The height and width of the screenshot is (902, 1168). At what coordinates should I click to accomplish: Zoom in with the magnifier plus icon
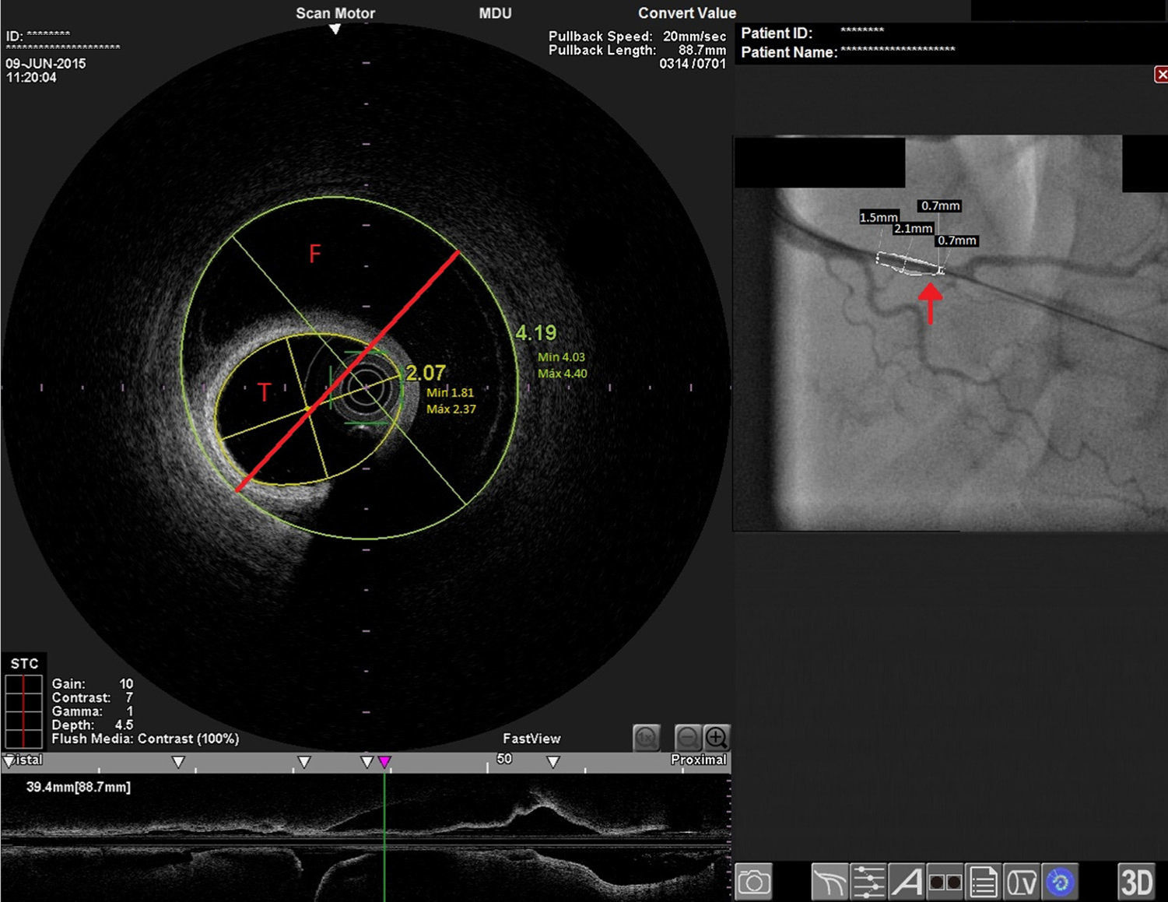coord(717,736)
